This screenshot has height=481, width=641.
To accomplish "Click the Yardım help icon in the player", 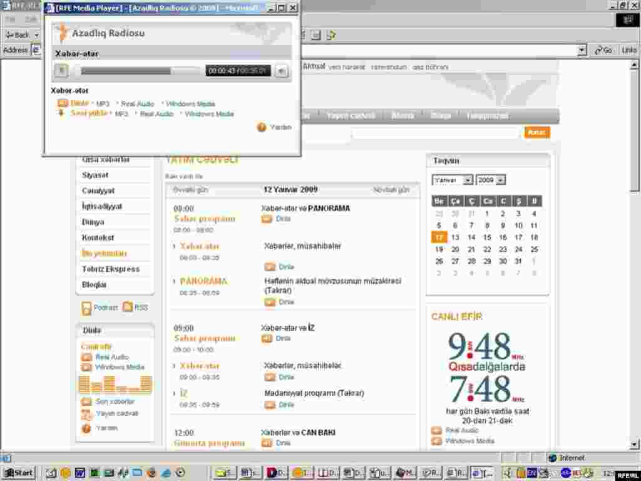I will tap(262, 127).
